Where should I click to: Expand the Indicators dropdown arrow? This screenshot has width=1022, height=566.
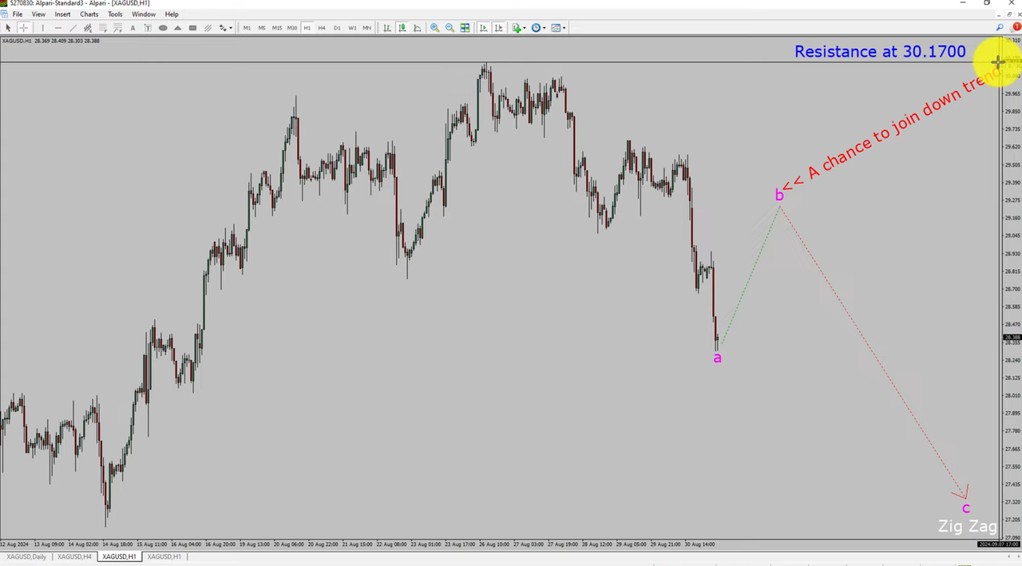coord(525,28)
